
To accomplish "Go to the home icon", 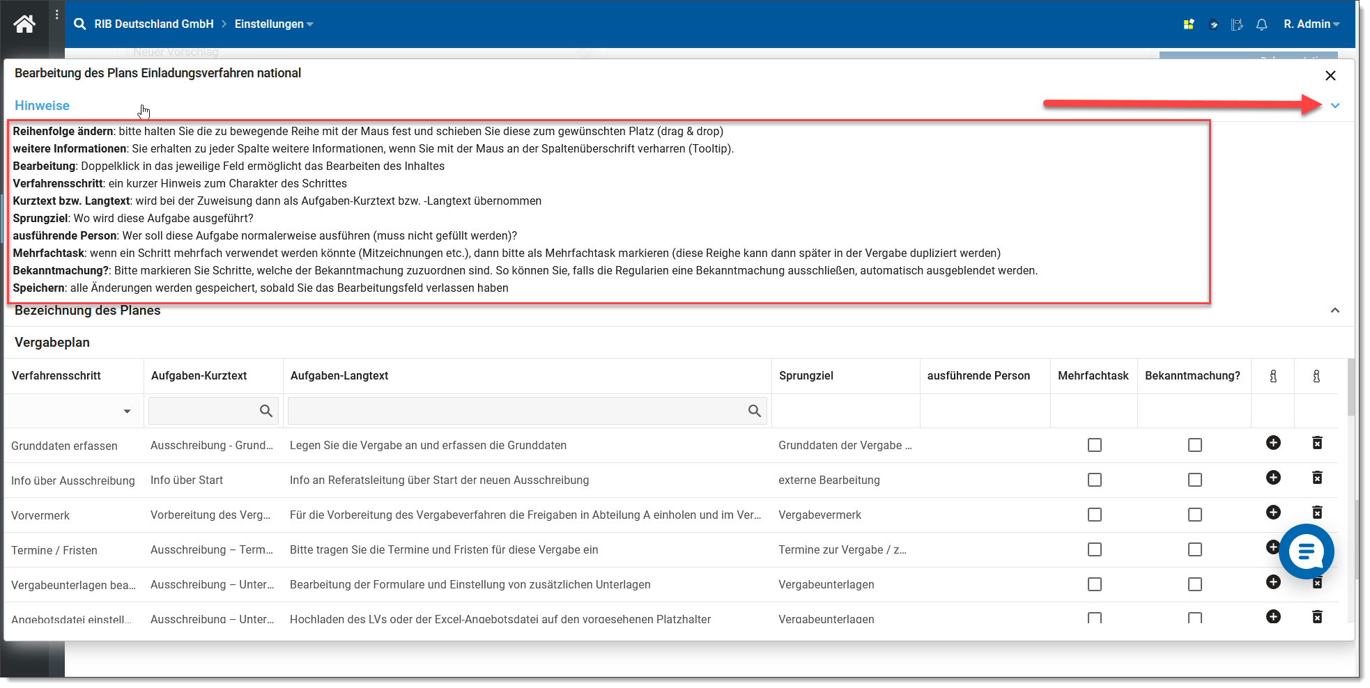I will tap(24, 24).
